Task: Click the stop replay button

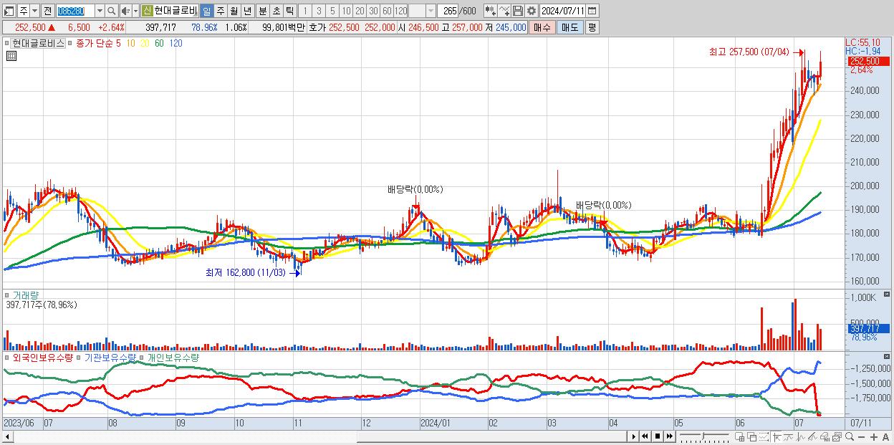Action: pyautogui.click(x=658, y=437)
